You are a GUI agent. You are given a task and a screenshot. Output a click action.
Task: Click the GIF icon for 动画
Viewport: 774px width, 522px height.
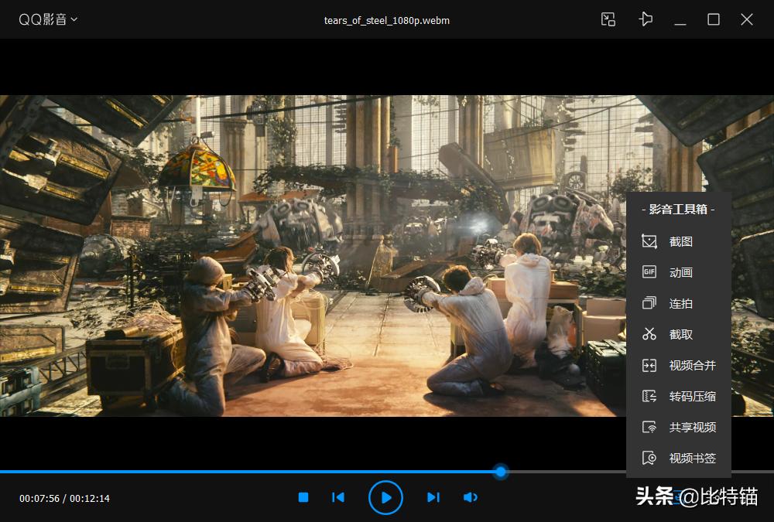click(x=649, y=272)
